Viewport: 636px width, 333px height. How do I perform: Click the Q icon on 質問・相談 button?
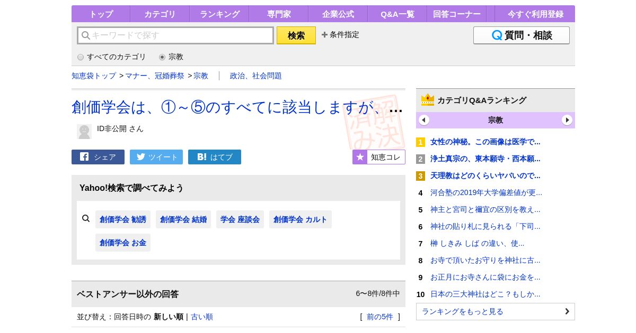497,35
